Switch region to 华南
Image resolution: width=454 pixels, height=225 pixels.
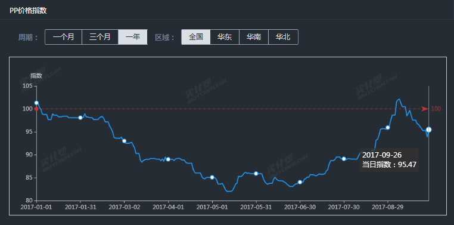pos(254,37)
